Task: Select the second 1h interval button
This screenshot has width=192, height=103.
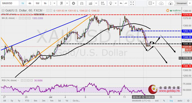Action: [x=45, y=3]
